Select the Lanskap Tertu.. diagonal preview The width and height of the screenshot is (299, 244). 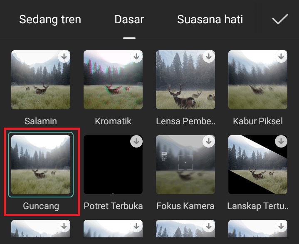[x=258, y=165]
